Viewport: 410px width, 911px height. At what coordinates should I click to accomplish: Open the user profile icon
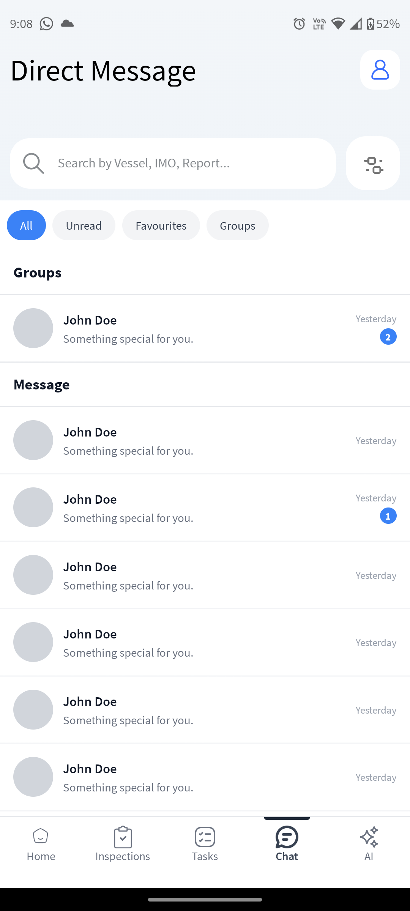380,70
